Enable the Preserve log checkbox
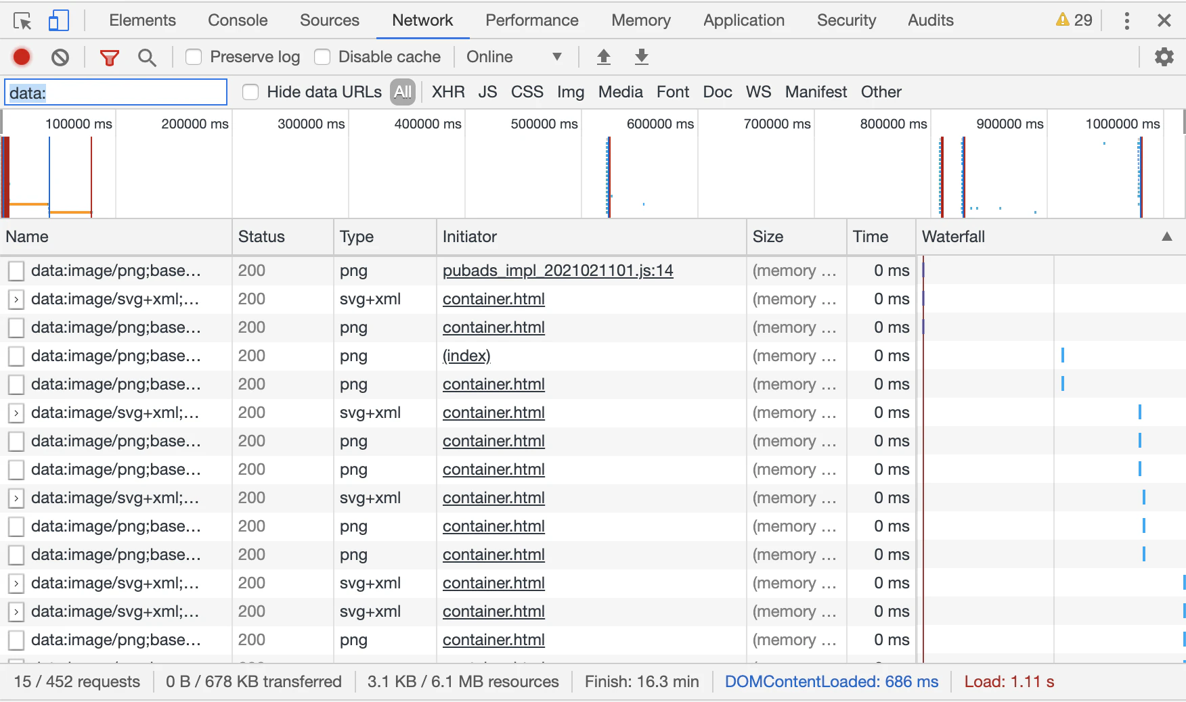Image resolution: width=1186 pixels, height=702 pixels. coord(194,57)
